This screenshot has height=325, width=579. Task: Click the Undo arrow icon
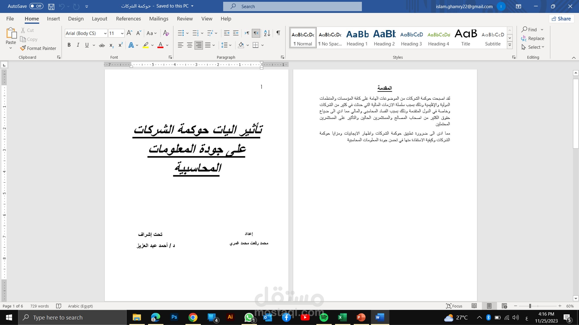pyautogui.click(x=62, y=7)
